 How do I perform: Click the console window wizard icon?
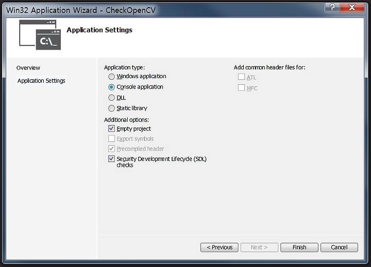pyautogui.click(x=40, y=35)
